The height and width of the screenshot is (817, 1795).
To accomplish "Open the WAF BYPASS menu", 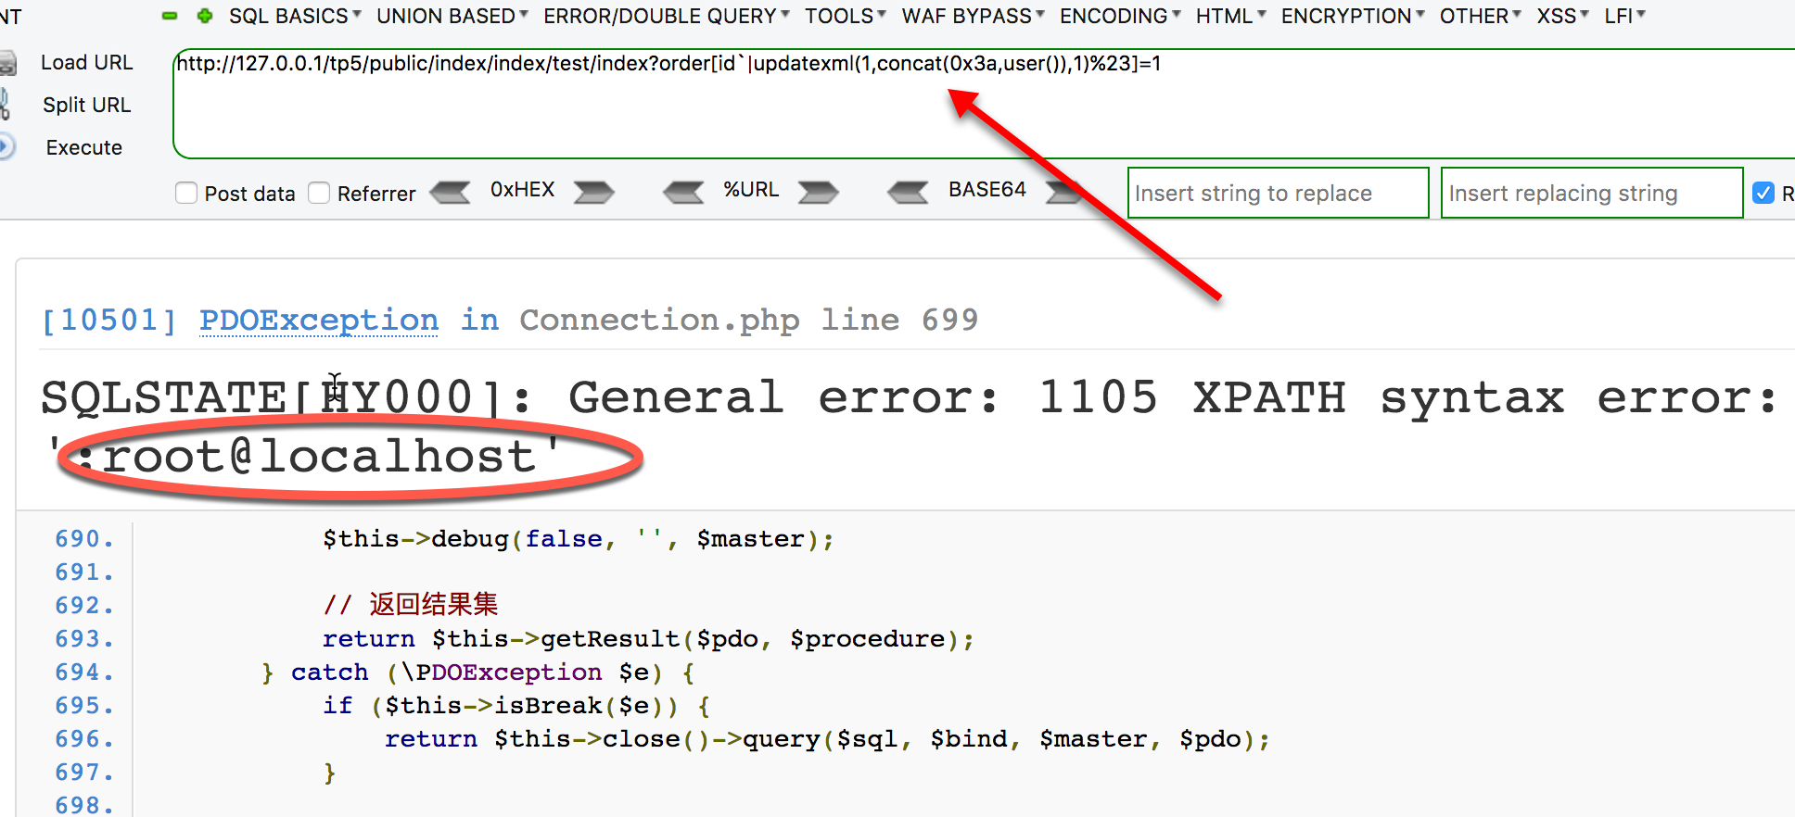I will click(973, 16).
